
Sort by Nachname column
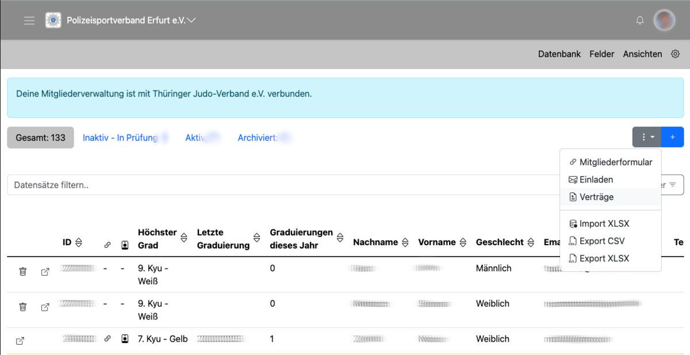coord(405,242)
